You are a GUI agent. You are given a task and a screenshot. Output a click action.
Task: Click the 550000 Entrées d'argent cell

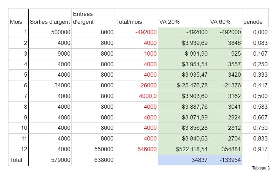(93, 149)
